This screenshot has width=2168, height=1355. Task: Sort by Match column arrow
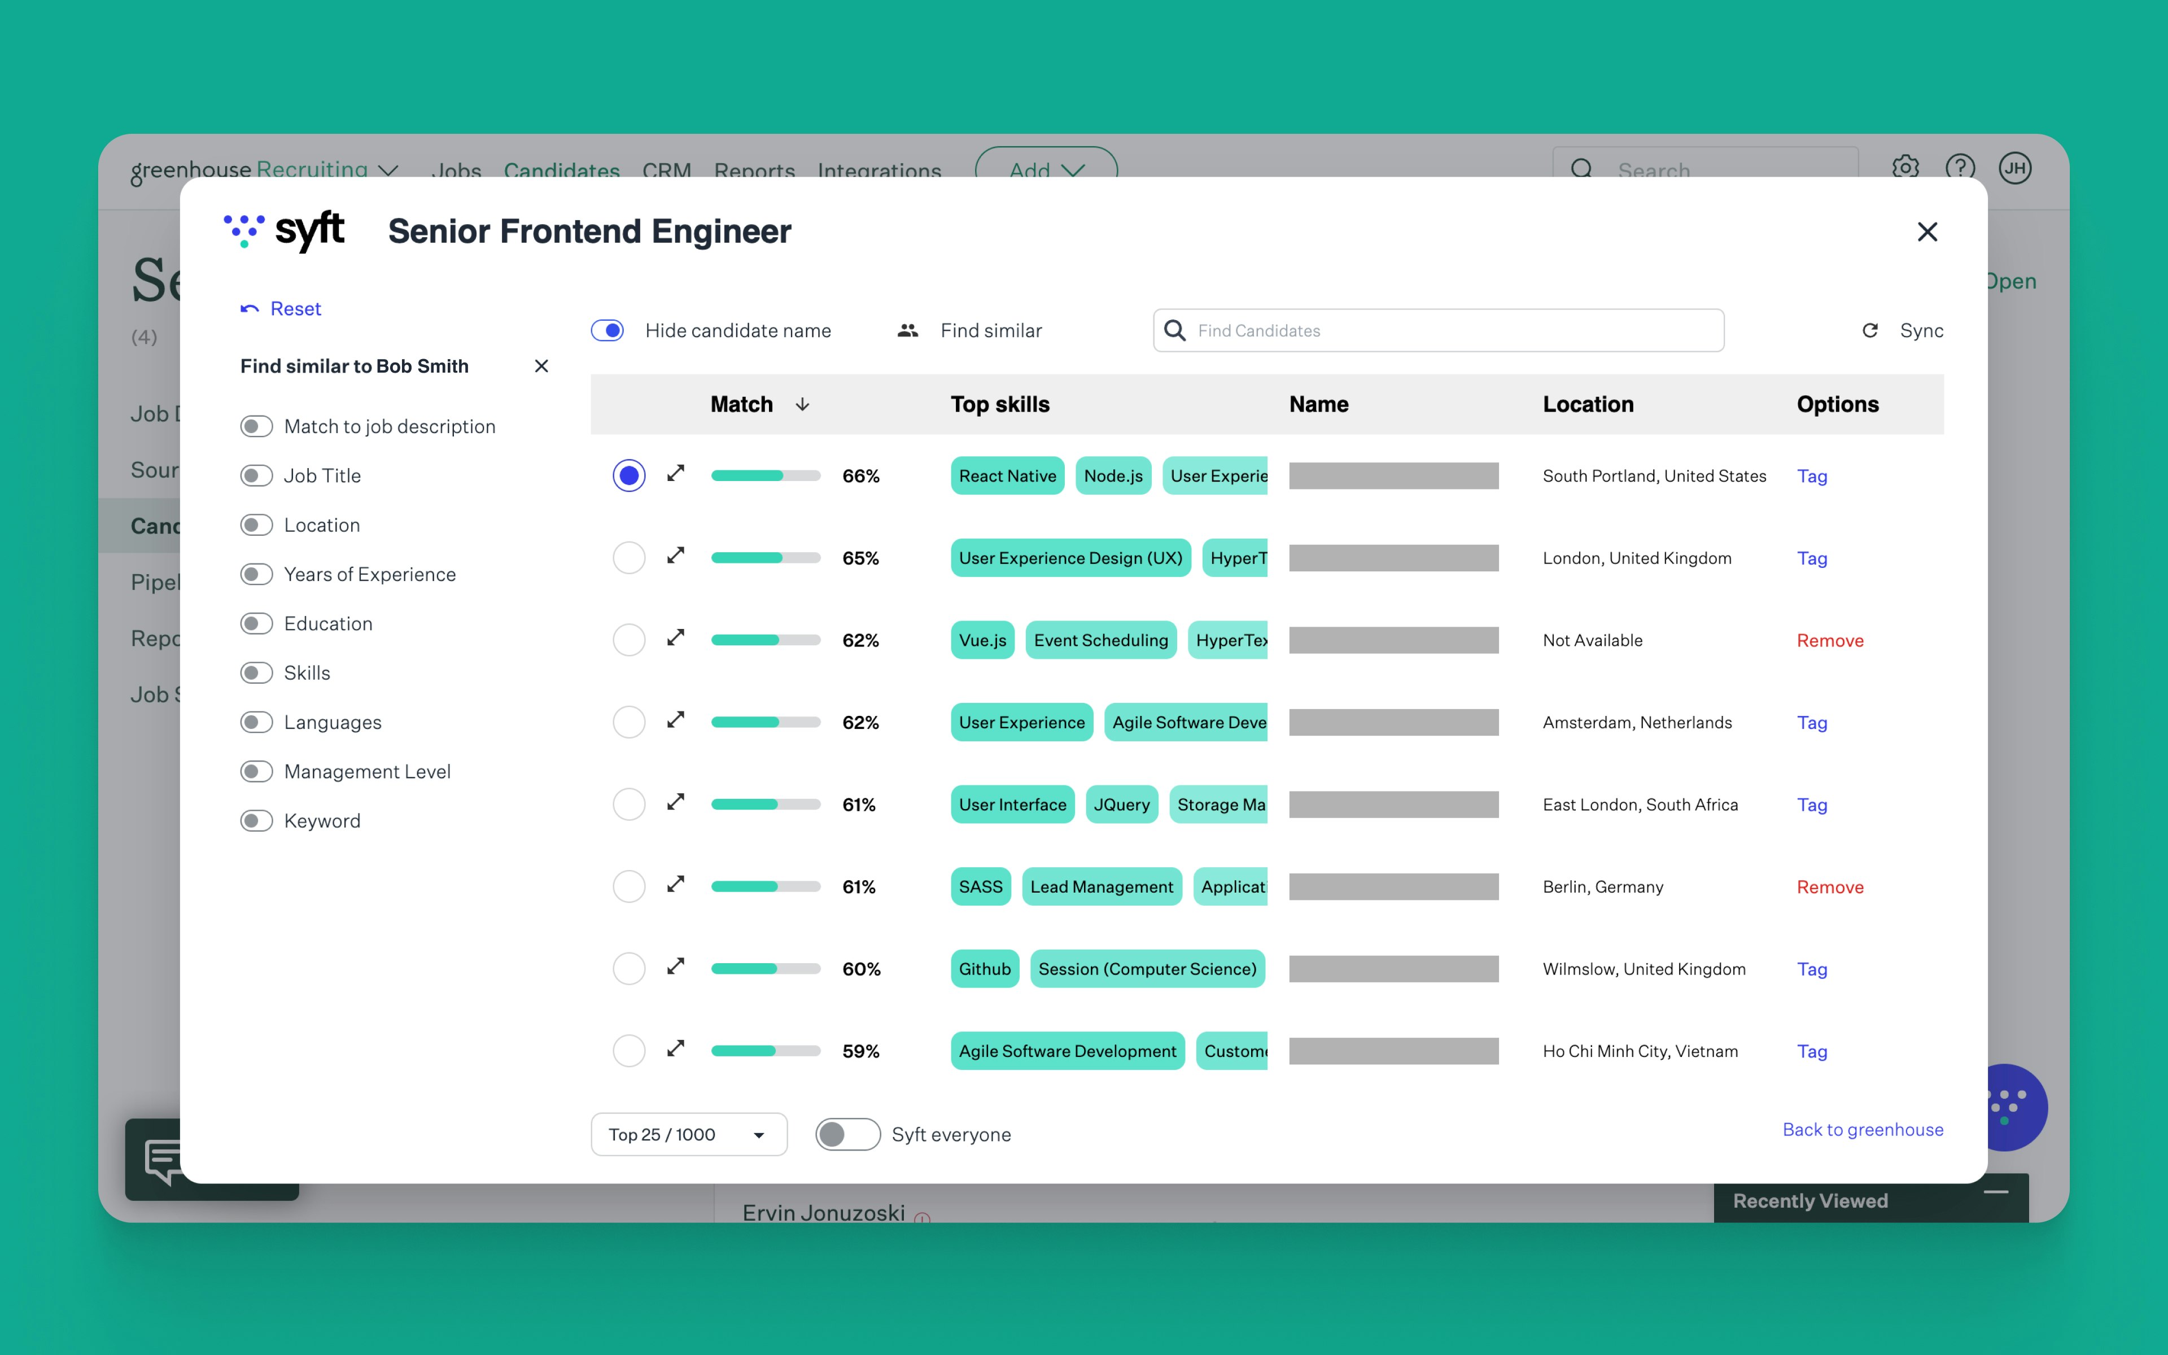pos(803,405)
